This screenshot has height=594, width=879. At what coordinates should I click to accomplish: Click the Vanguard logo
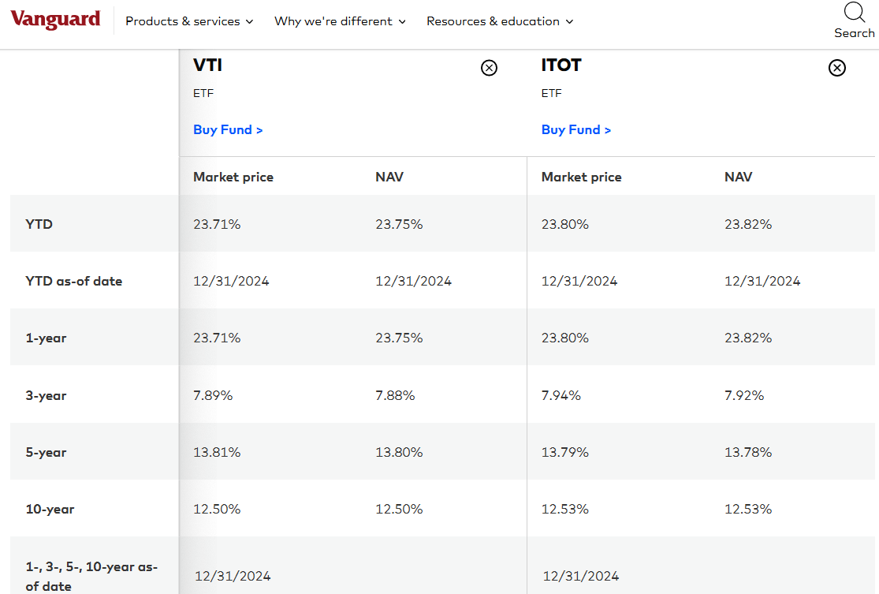click(55, 20)
